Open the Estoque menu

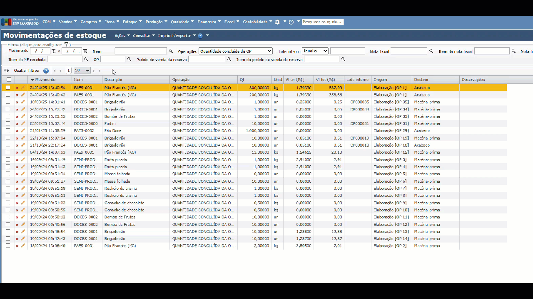(132, 22)
